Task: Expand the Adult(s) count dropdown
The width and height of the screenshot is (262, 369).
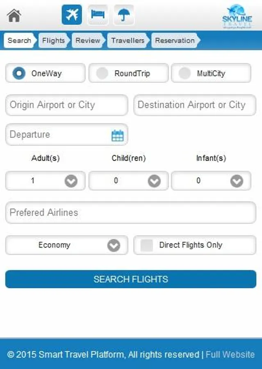Action: click(46, 181)
